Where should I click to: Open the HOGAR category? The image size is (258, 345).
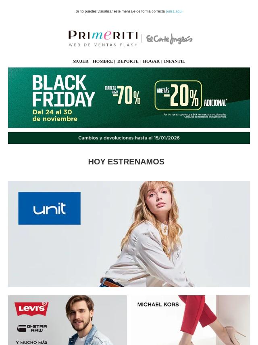[x=151, y=61]
